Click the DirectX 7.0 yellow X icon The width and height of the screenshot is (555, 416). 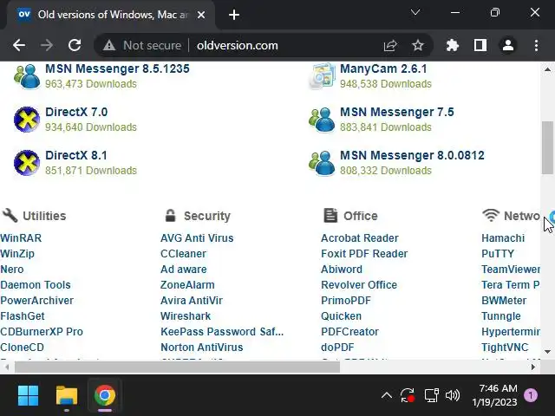[x=27, y=120]
